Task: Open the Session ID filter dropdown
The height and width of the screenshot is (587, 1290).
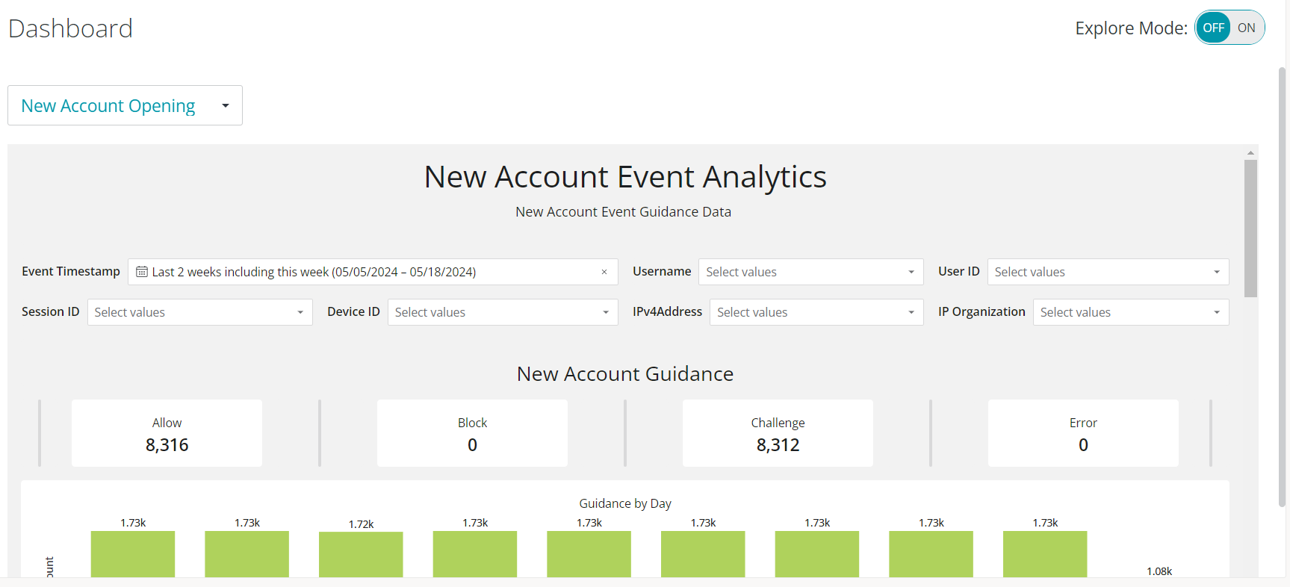Action: pyautogui.click(x=199, y=312)
